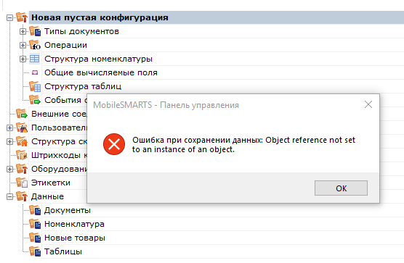This screenshot has width=404, height=263.
Task: Select the Таблицы tree item
Action: tap(63, 251)
